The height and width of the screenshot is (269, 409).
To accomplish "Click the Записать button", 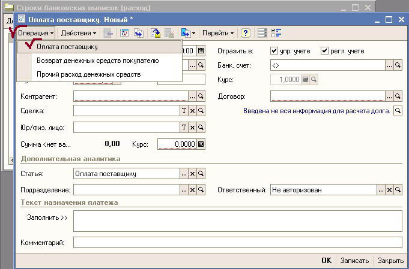I will tap(353, 261).
